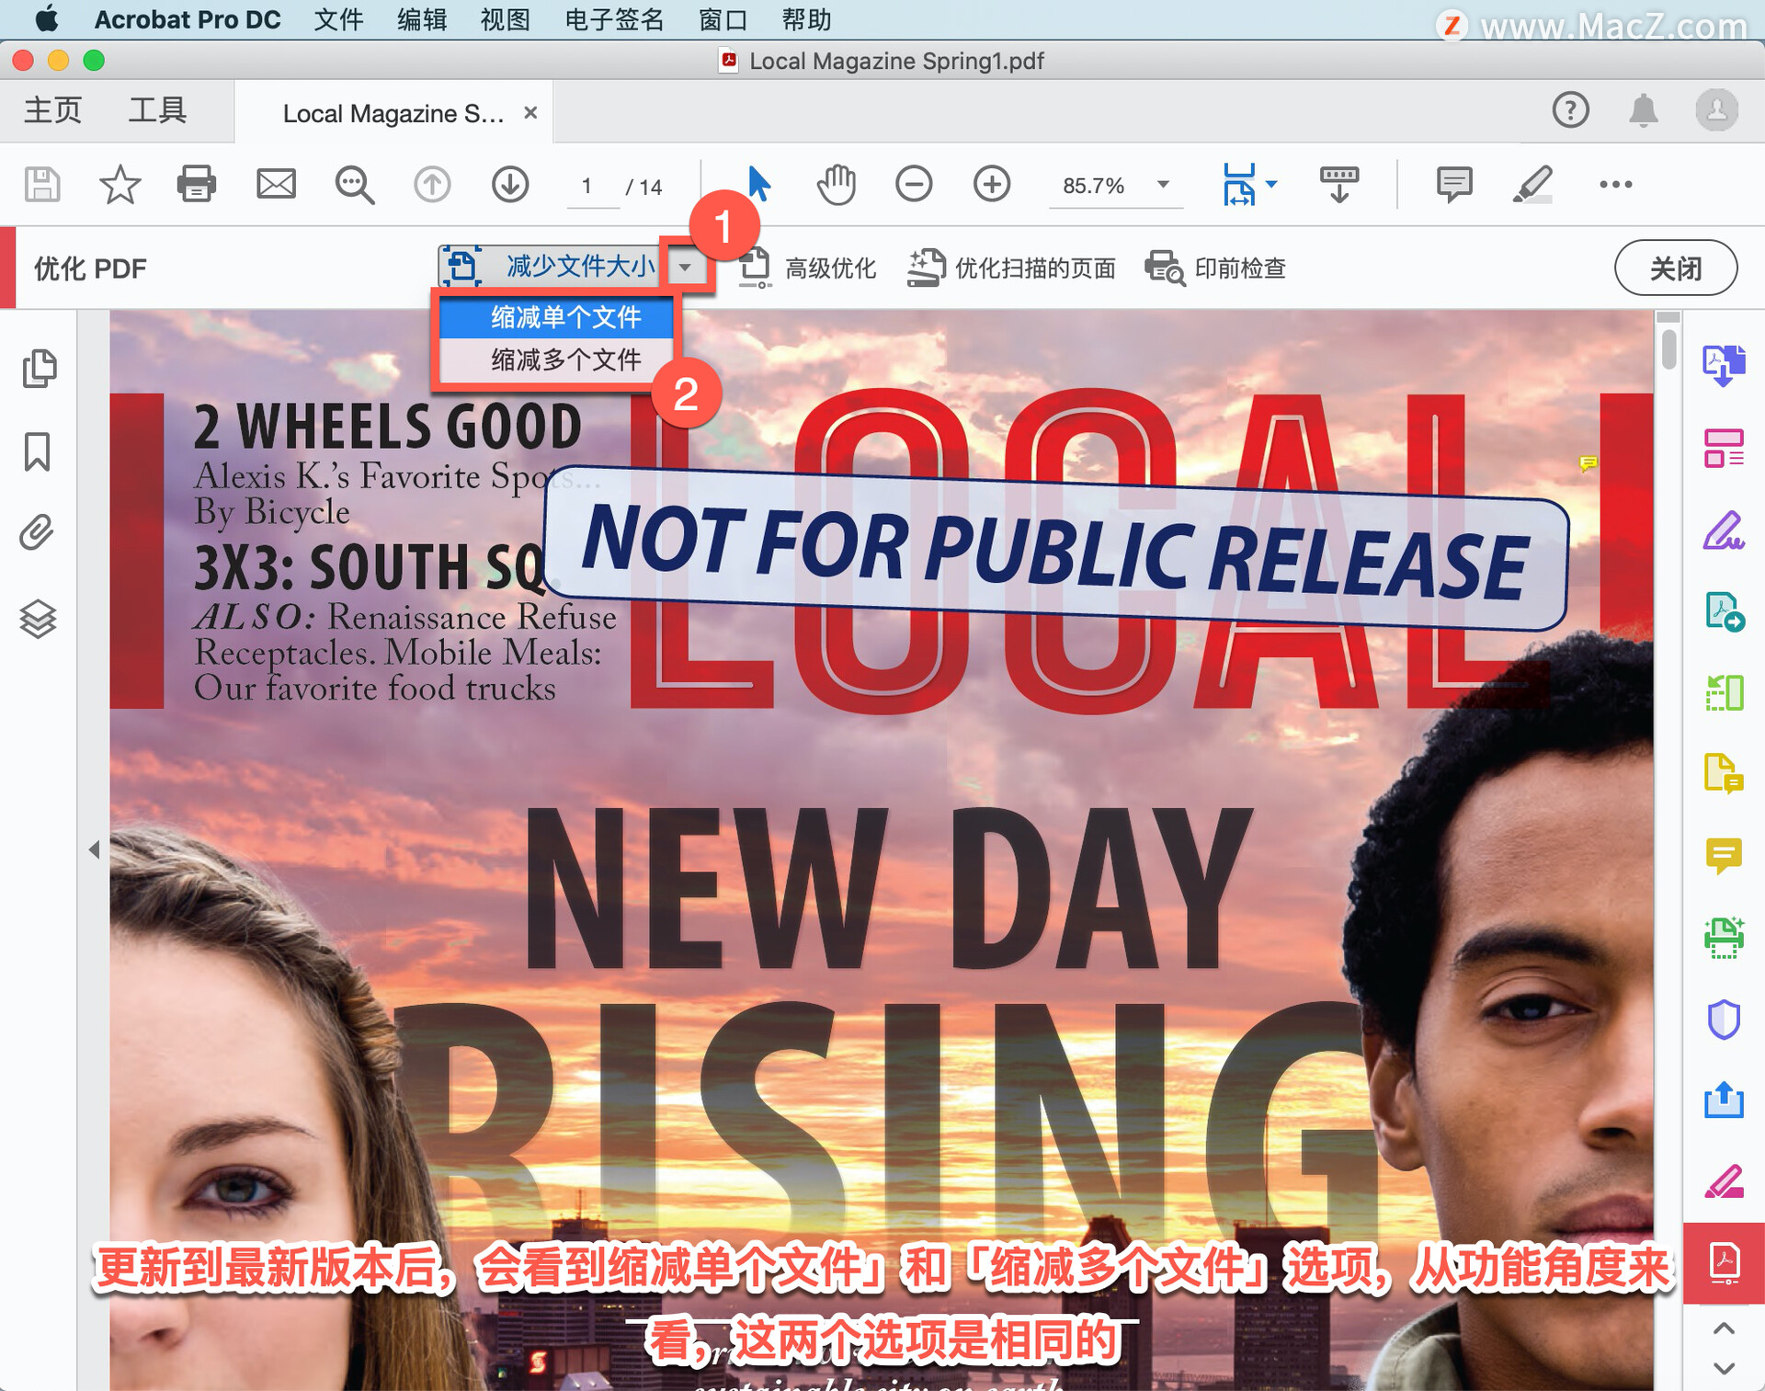Switch to the 工具 tab
Screen dimensions: 1765x1391
coord(157,110)
